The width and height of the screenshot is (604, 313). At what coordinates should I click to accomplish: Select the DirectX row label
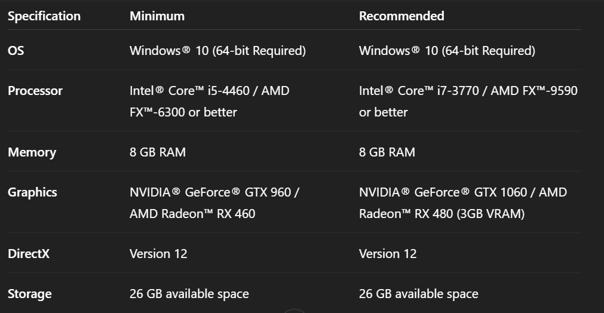tap(29, 254)
